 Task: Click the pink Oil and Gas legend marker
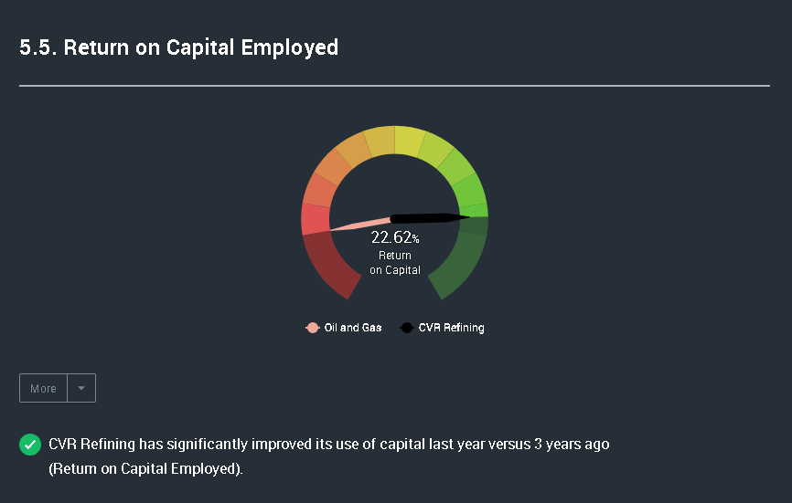313,328
